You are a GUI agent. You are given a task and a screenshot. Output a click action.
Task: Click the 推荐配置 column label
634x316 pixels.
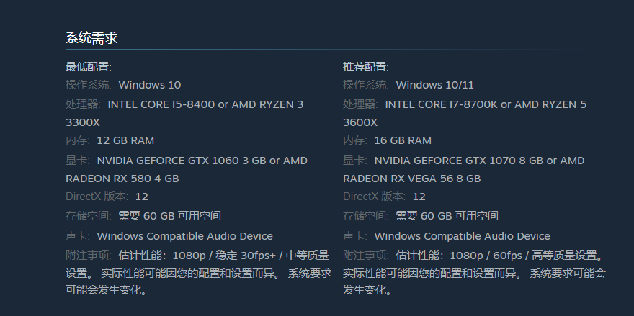click(365, 67)
